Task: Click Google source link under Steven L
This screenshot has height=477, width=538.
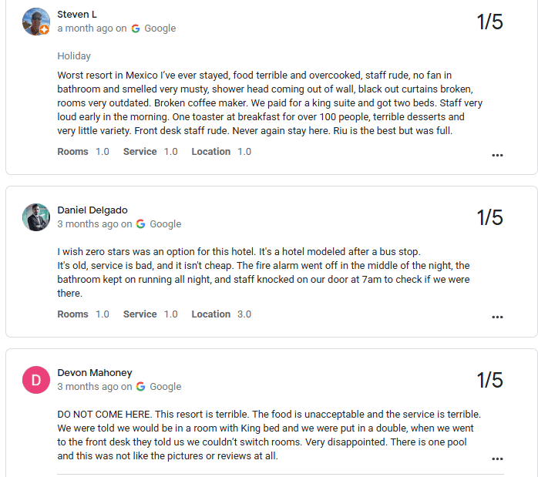Action: (x=160, y=29)
